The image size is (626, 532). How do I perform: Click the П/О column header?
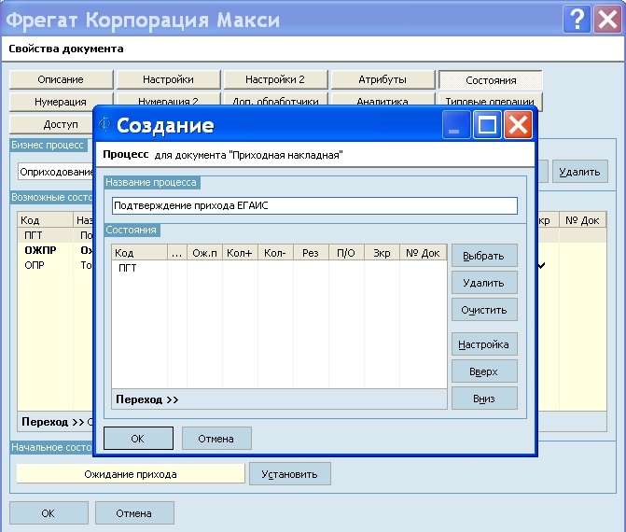click(346, 253)
